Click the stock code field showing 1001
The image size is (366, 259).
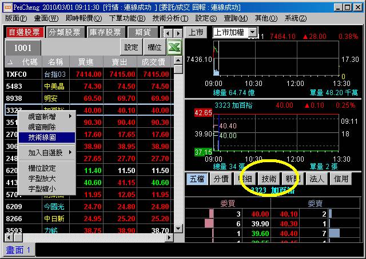point(23,48)
